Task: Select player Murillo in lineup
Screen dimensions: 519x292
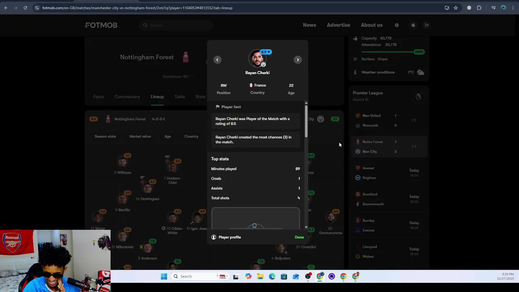Action: coord(122,200)
